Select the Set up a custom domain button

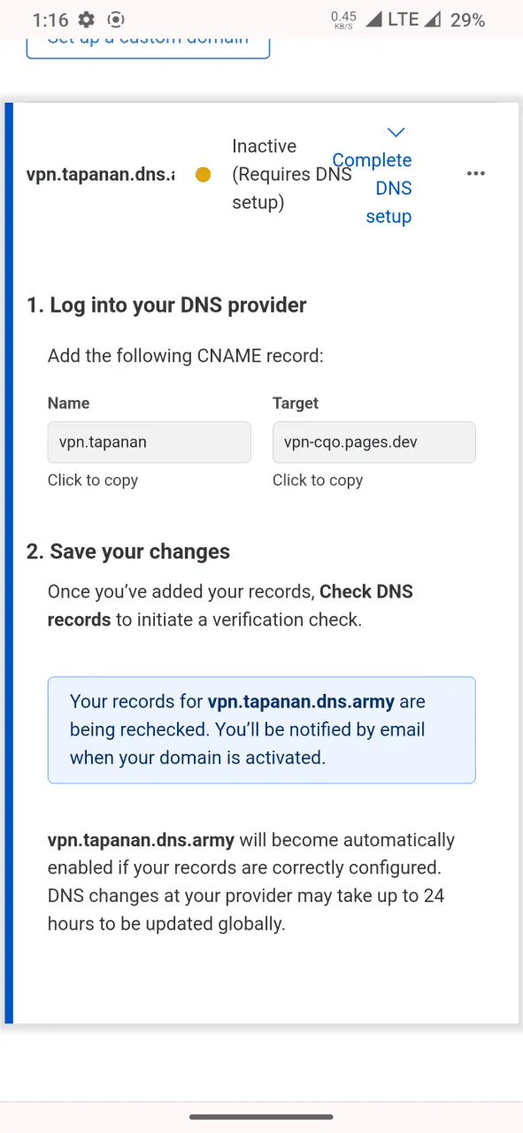pyautogui.click(x=148, y=44)
